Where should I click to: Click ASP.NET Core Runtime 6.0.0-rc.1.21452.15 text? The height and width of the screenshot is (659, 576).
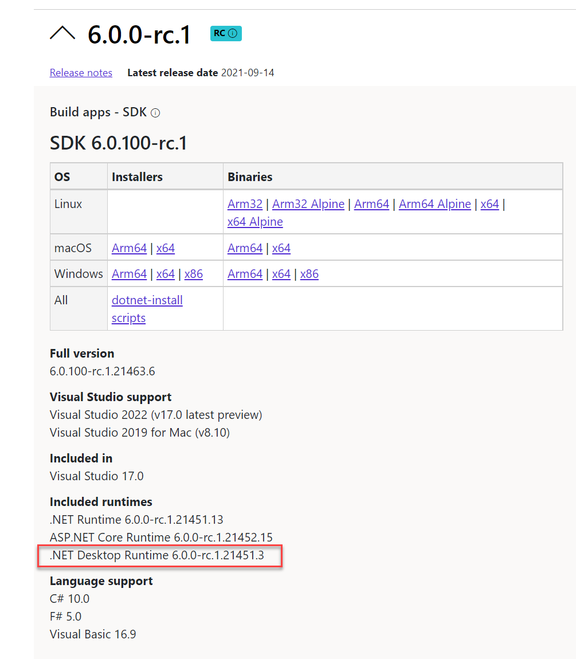click(x=161, y=538)
